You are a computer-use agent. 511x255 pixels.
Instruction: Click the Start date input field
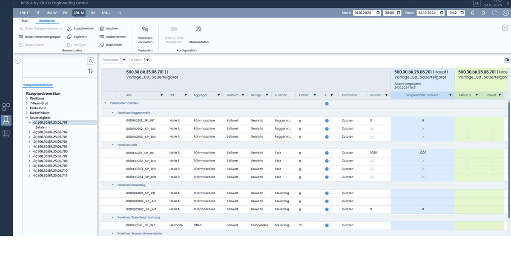tap(362, 13)
